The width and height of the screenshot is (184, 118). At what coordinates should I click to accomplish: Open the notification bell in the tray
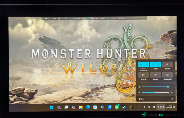174,107
